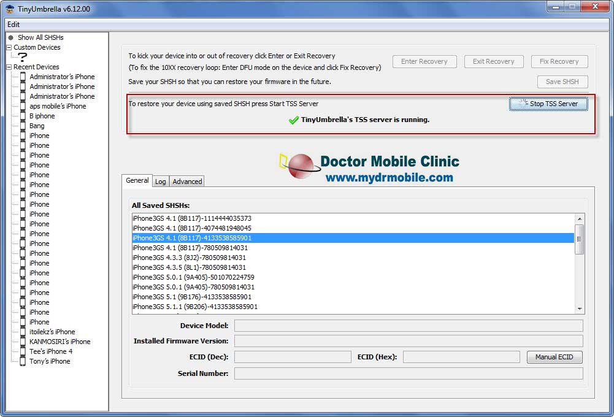Click SHSH list scrollbar down arrow
This screenshot has height=417, width=614.
point(580,309)
